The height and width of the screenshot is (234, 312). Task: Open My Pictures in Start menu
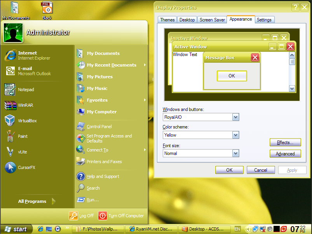pos(111,77)
